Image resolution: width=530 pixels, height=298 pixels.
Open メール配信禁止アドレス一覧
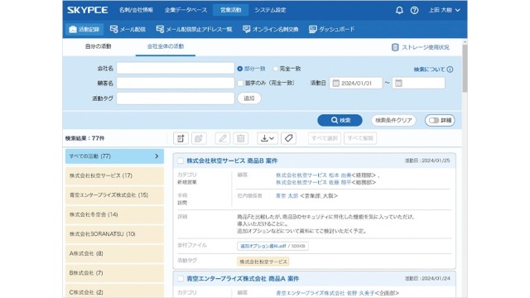click(194, 30)
